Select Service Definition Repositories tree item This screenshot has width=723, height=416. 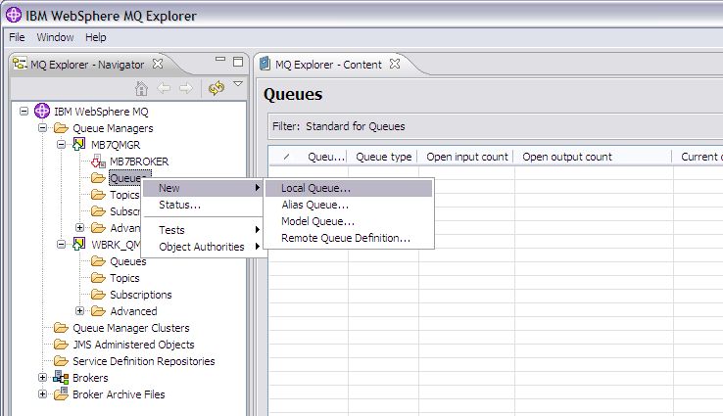pos(143,361)
